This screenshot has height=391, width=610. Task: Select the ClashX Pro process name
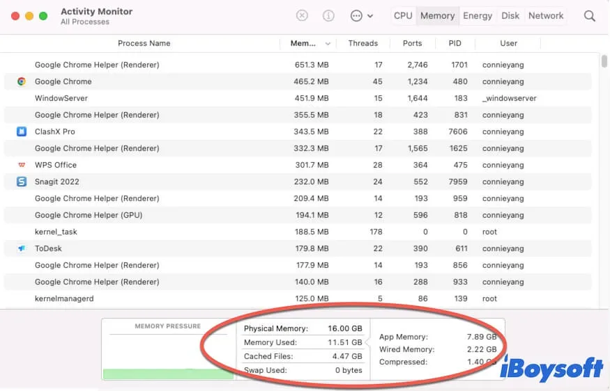click(55, 131)
